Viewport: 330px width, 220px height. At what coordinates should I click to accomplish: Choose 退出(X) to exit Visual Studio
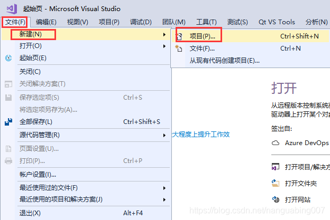point(86,213)
